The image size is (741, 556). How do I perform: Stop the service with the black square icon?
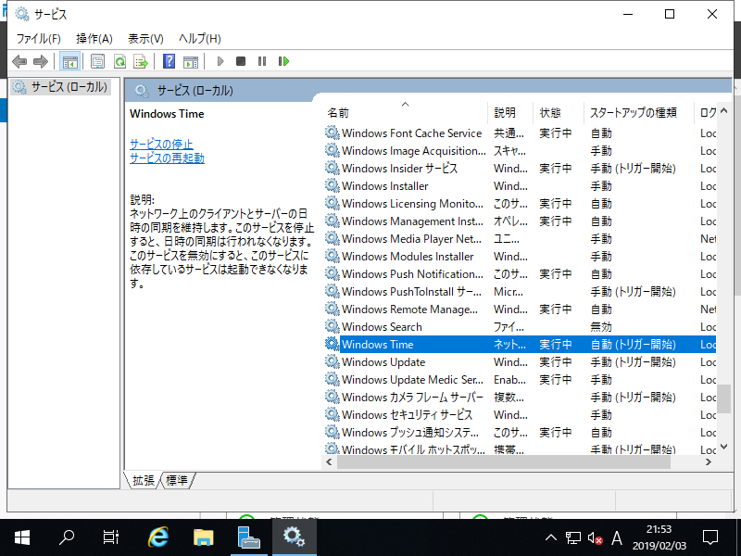(x=243, y=61)
